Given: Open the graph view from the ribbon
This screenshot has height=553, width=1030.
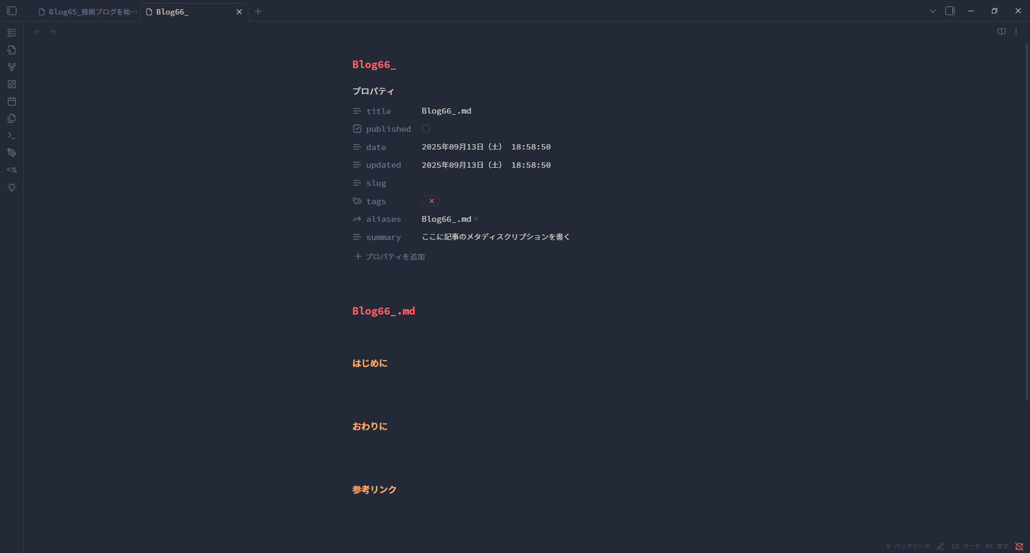Looking at the screenshot, I should 12,67.
